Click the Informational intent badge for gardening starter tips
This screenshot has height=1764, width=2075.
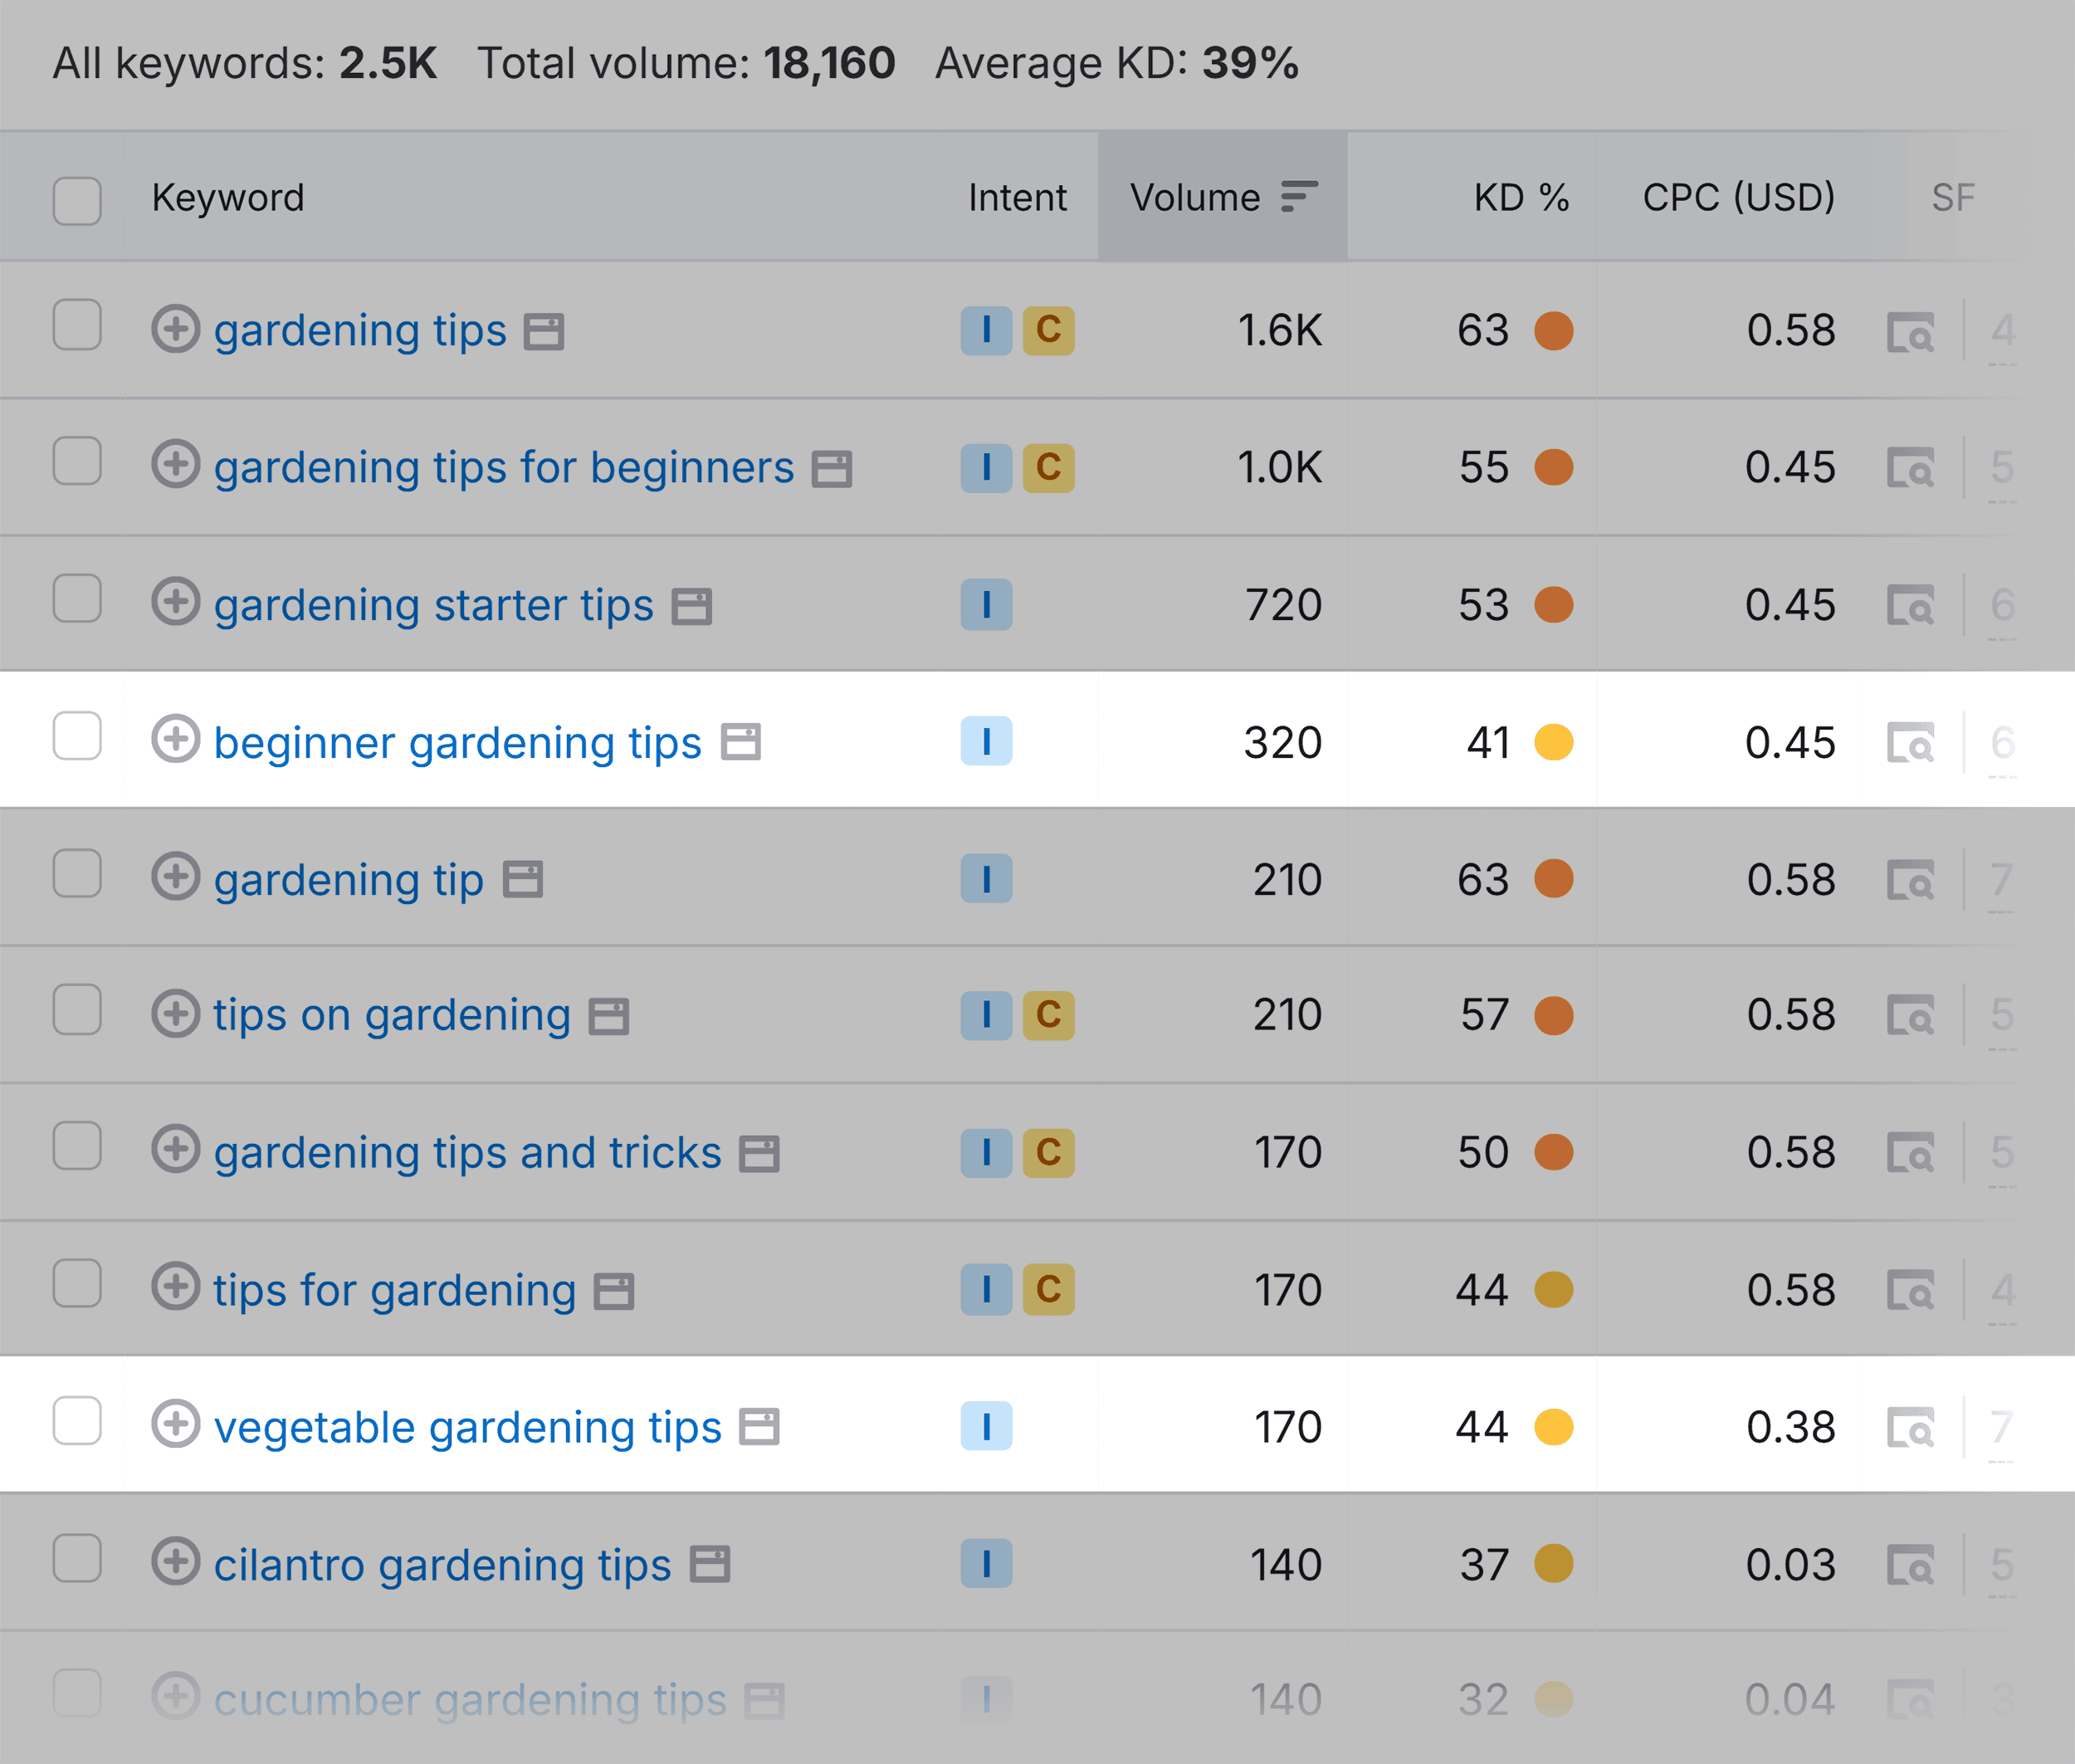tap(987, 604)
